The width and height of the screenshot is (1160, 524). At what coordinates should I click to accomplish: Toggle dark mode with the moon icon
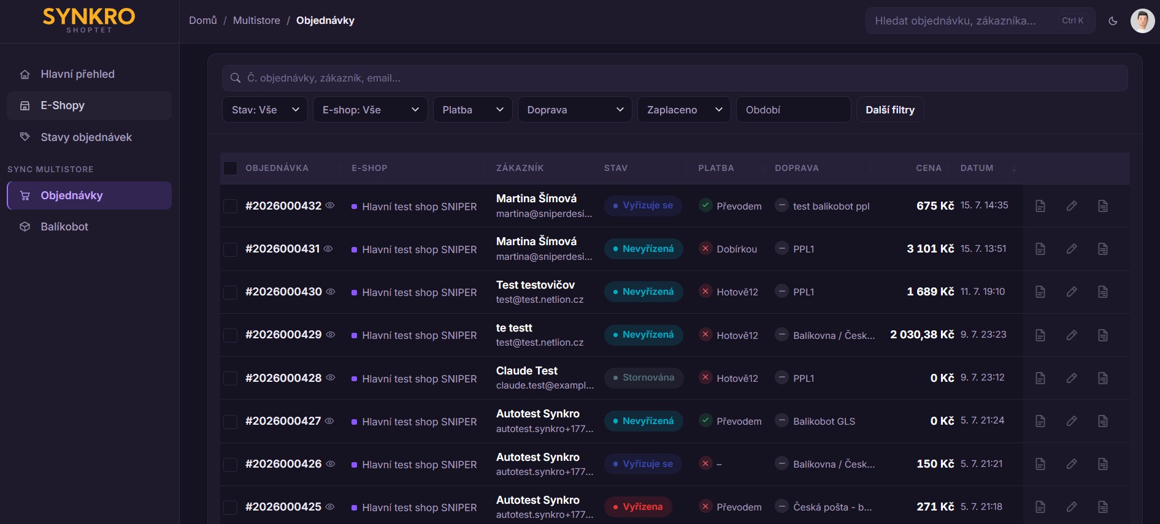click(x=1113, y=21)
